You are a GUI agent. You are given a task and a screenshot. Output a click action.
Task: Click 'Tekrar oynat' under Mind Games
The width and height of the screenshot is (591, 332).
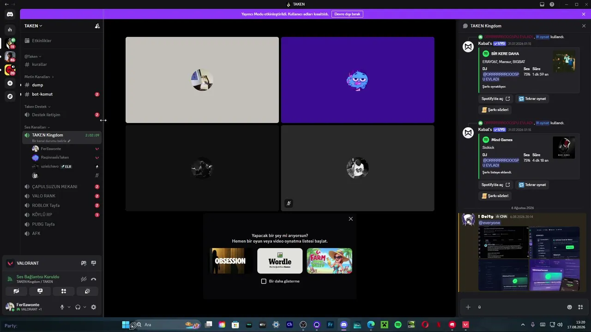(x=532, y=185)
